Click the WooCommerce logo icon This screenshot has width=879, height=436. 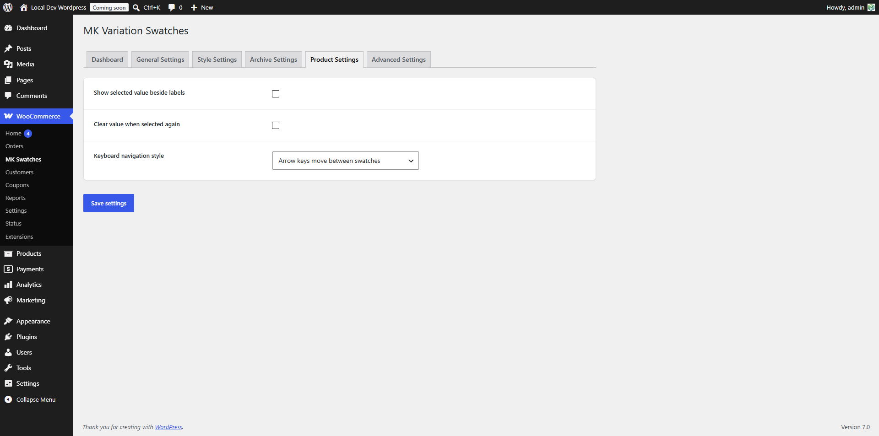pyautogui.click(x=8, y=116)
